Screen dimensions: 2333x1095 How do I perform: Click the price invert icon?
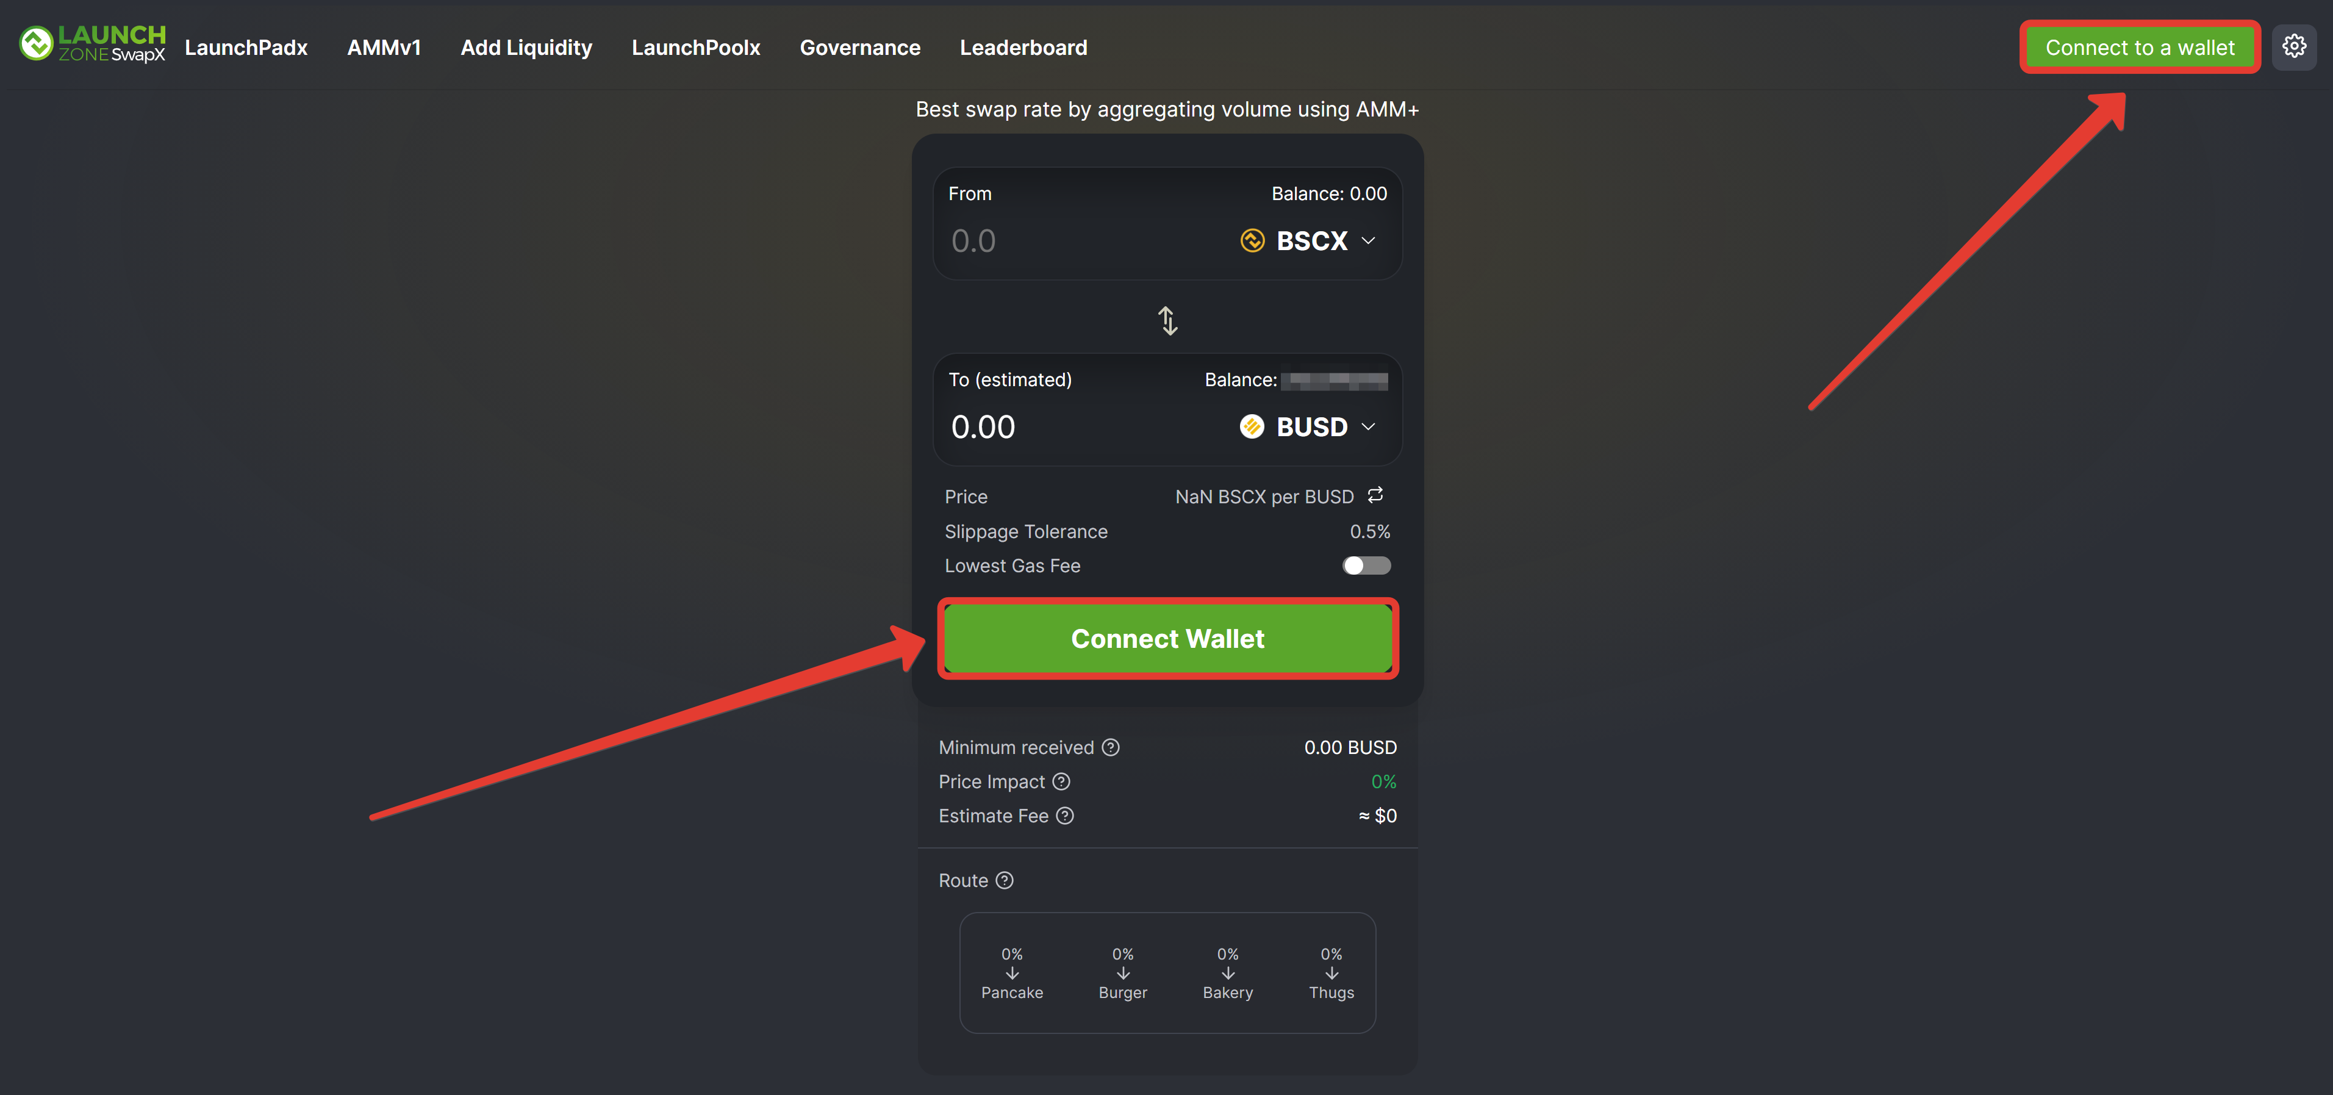coord(1375,495)
